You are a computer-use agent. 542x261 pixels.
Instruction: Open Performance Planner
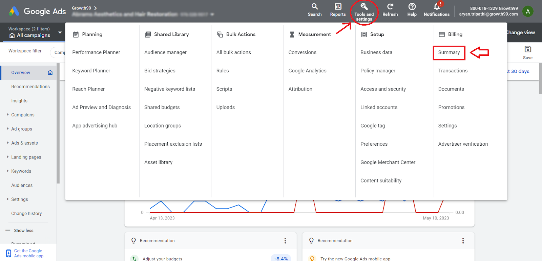[96, 52]
